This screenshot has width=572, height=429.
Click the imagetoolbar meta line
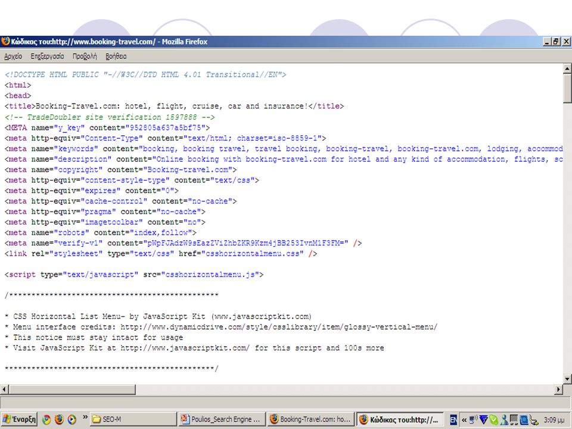click(105, 222)
